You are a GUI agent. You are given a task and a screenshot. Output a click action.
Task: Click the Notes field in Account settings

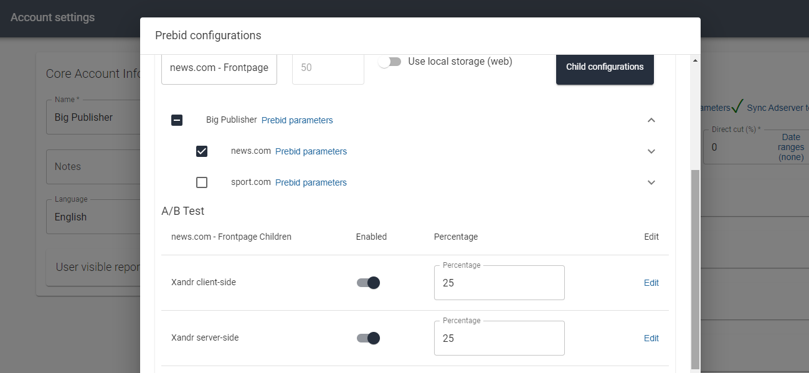point(93,166)
